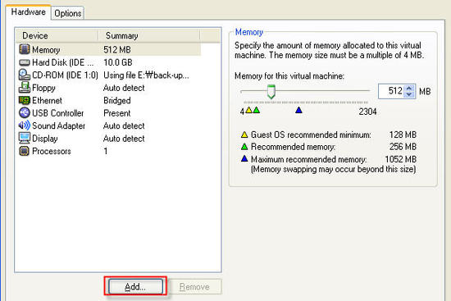The image size is (451, 301).
Task: Select the USB Controller row text
Action: click(x=58, y=113)
